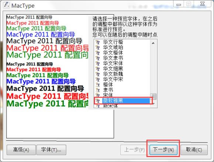214x162 pixels.
Task: Click the font icon beside 华文琥珀
Action: pos(98,47)
